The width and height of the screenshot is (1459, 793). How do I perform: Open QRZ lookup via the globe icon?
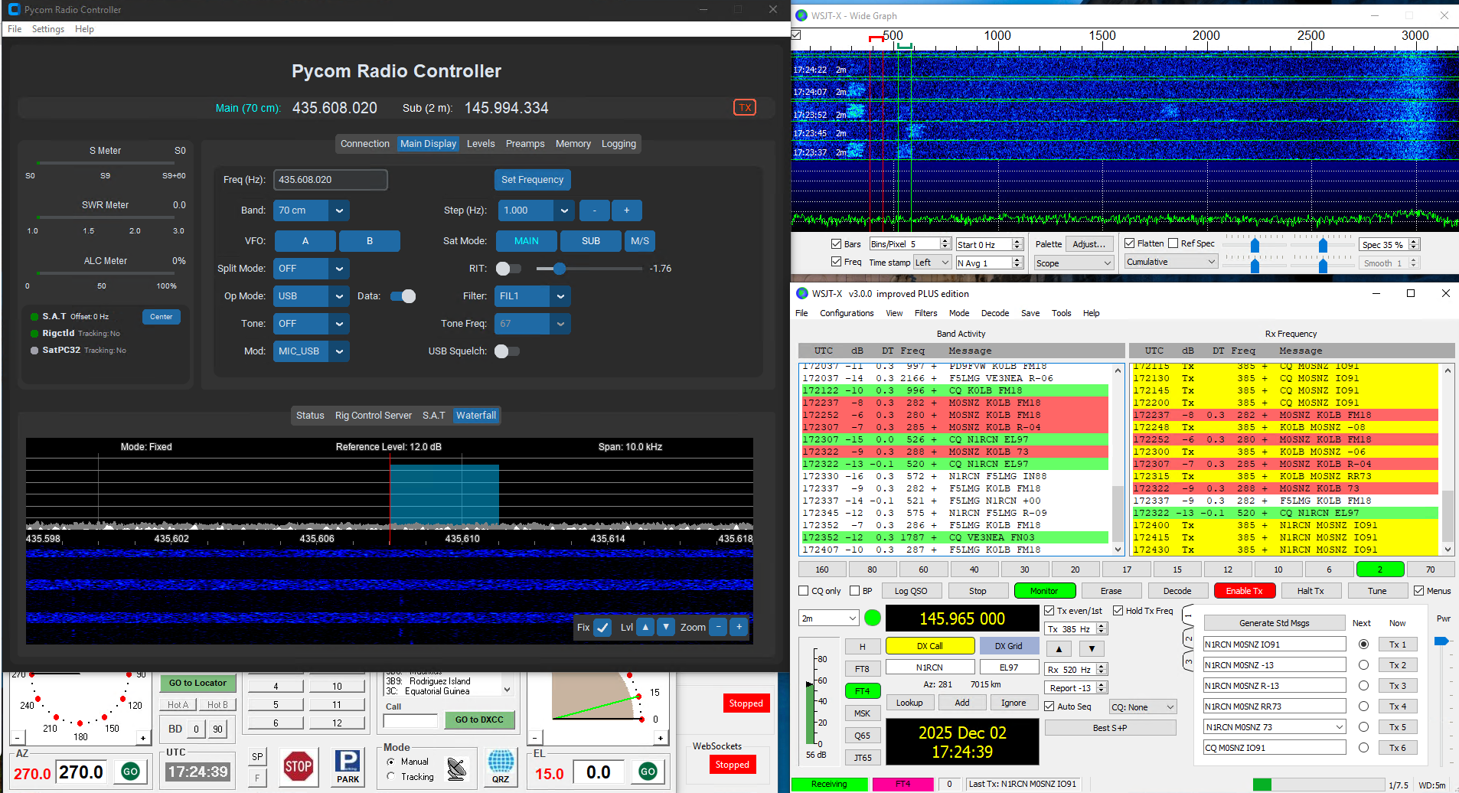tap(501, 767)
